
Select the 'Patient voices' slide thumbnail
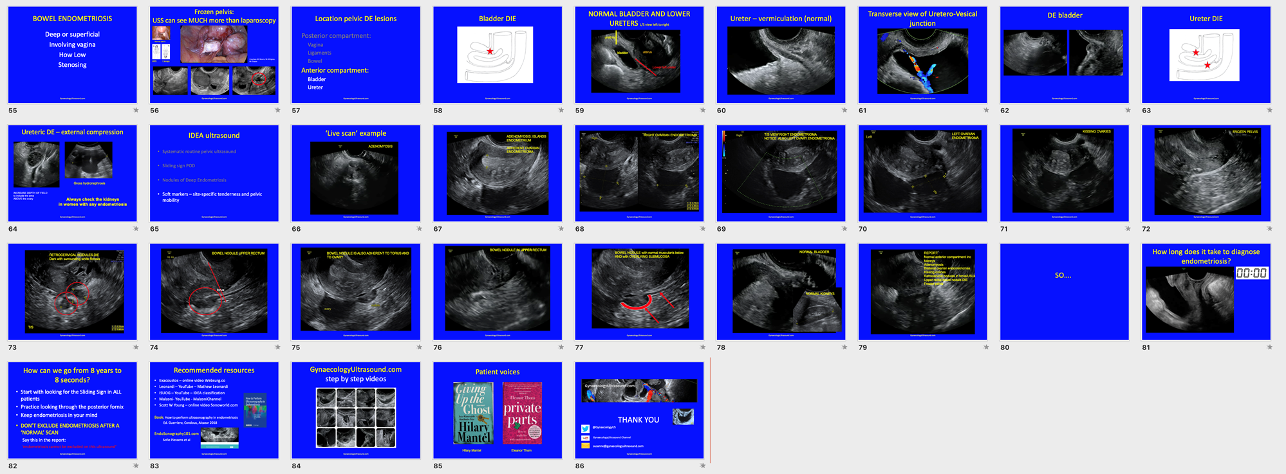[x=498, y=410]
